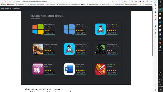The width and height of the screenshot is (163, 92).
Task: Download Geforce Experience
Action: coord(112,53)
